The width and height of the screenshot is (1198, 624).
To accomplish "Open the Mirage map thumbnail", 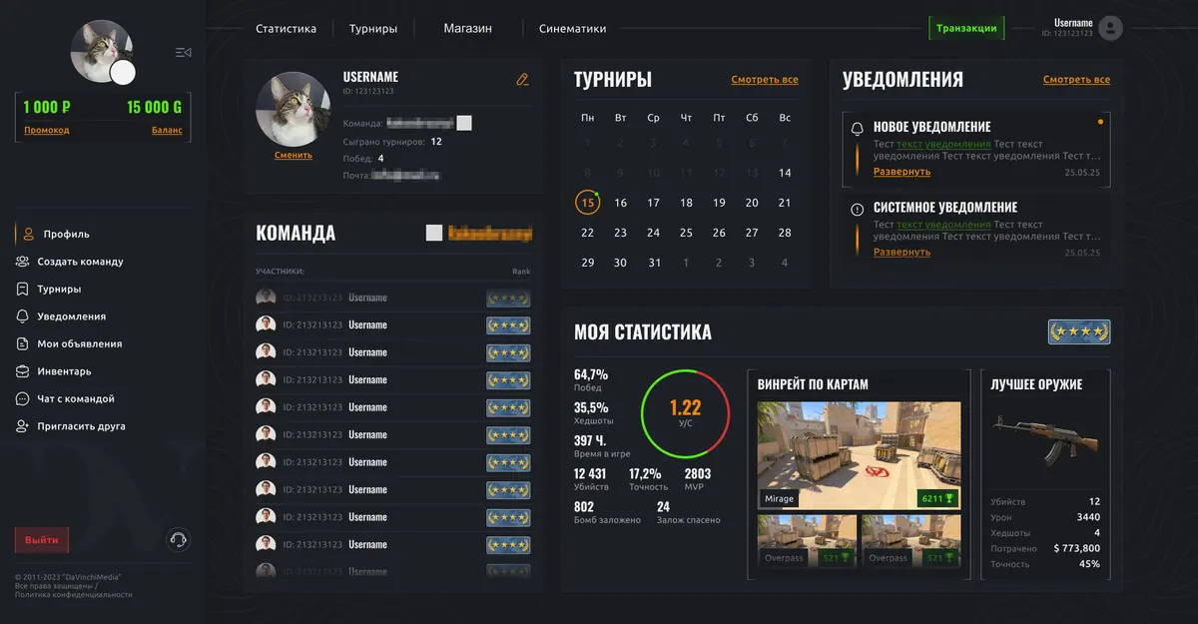I will pos(859,455).
